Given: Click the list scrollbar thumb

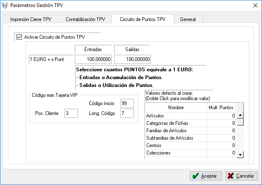Looking at the screenshot, I should coord(240,122).
